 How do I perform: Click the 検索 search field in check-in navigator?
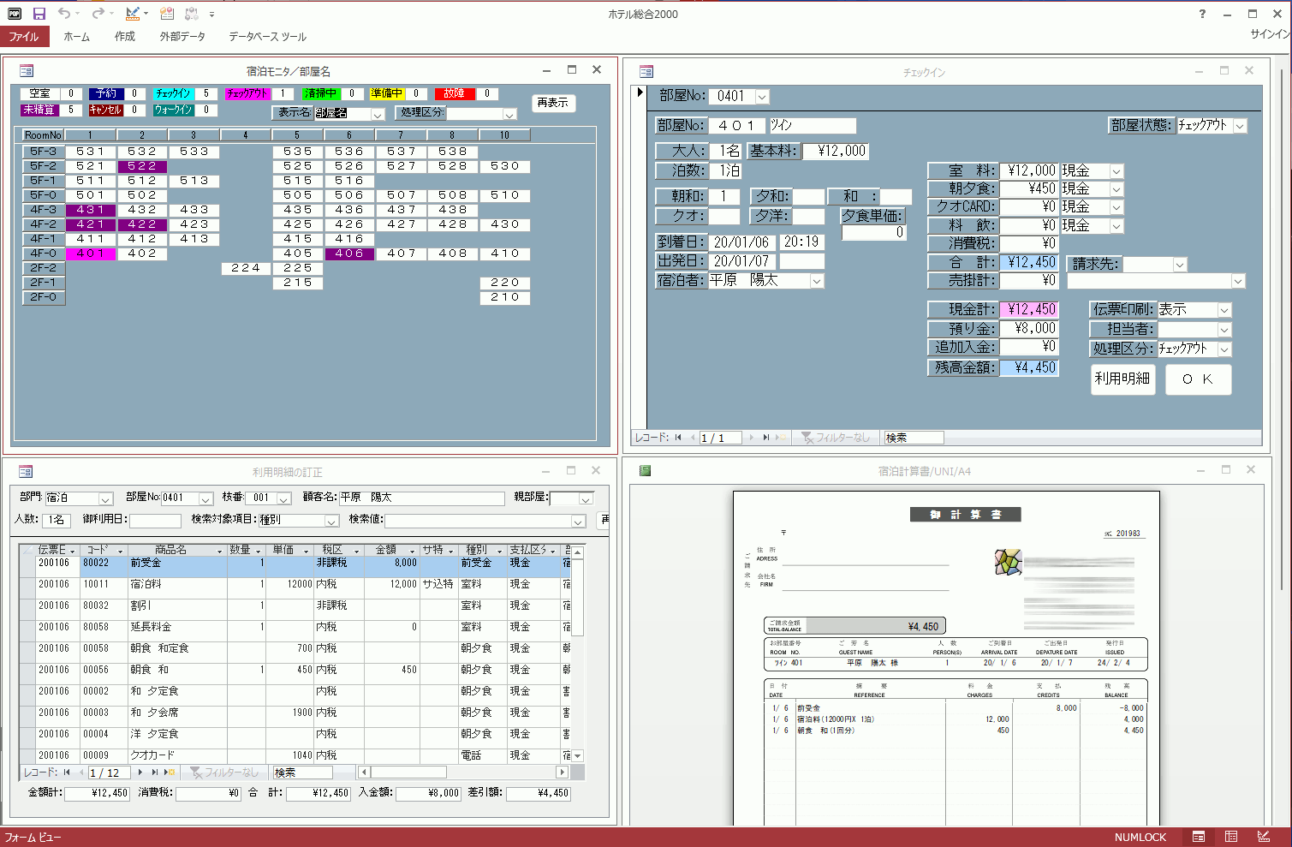pyautogui.click(x=914, y=438)
